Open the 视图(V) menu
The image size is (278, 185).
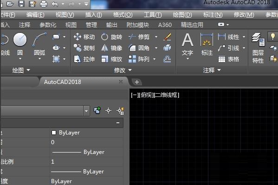[65, 15]
